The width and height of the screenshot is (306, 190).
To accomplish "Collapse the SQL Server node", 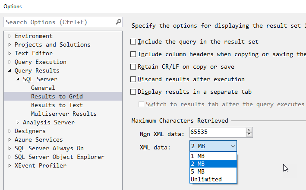I will click(18, 79).
